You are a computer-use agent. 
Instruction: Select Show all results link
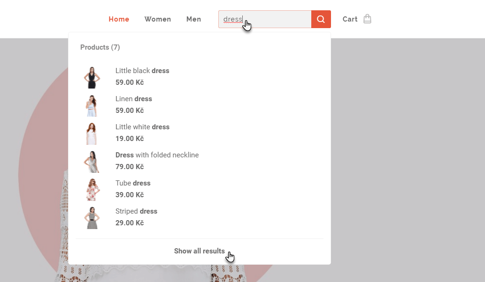click(x=199, y=251)
